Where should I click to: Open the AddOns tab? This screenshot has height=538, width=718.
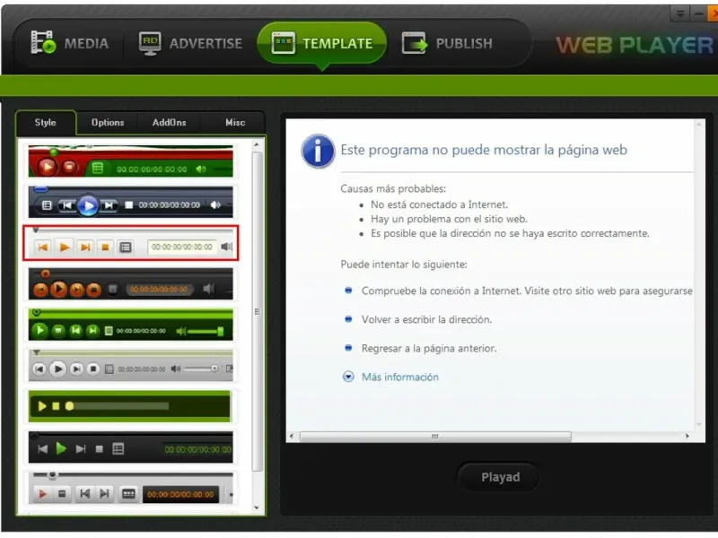[169, 123]
